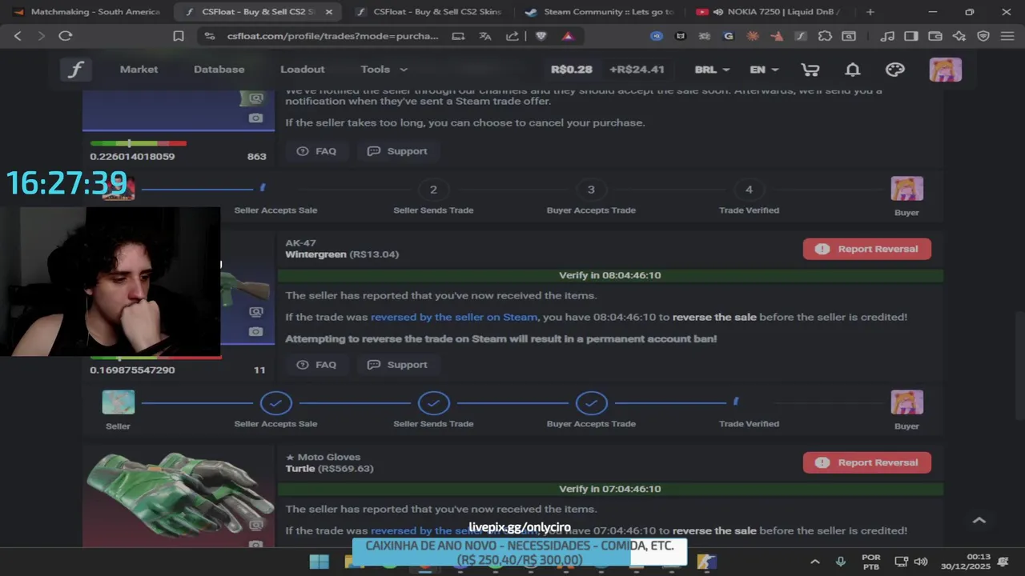Open the Brave wallet icon
This screenshot has width=1025, height=576.
(935, 36)
